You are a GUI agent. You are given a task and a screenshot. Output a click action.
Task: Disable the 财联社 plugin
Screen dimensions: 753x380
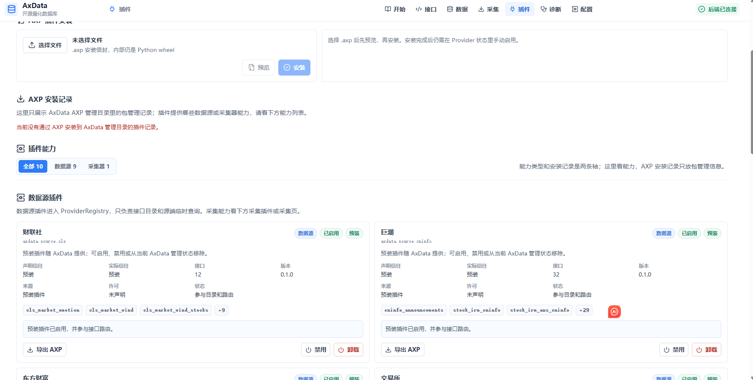[x=316, y=350]
